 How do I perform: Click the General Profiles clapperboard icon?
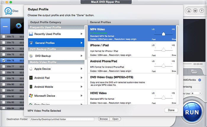click(31, 43)
